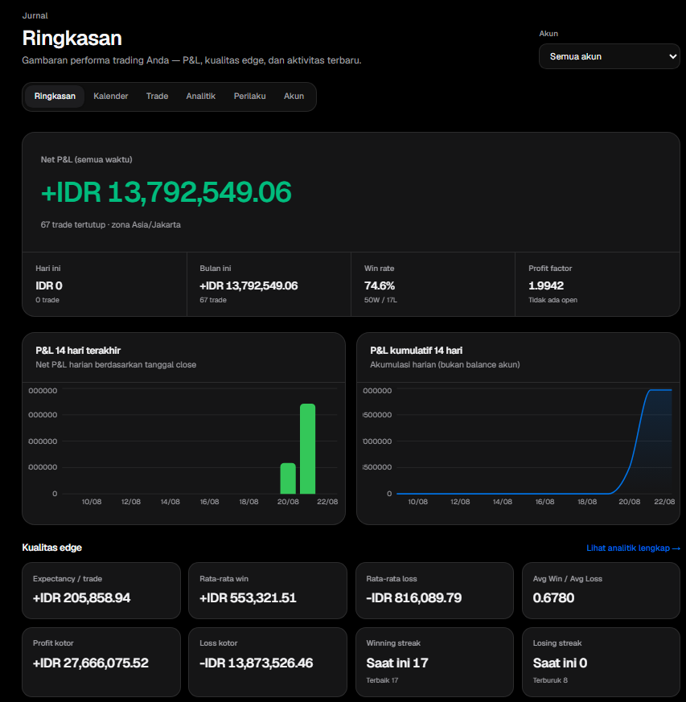
Task: Open the Semua akun account dropdown
Action: (609, 56)
